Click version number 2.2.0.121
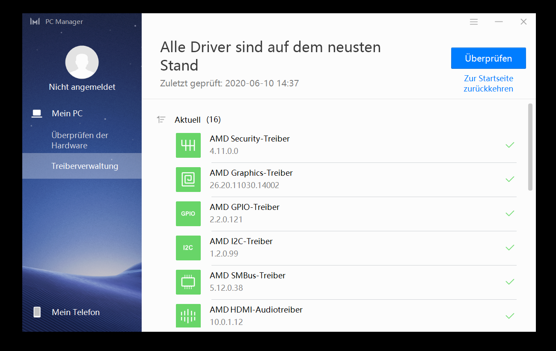 [226, 220]
